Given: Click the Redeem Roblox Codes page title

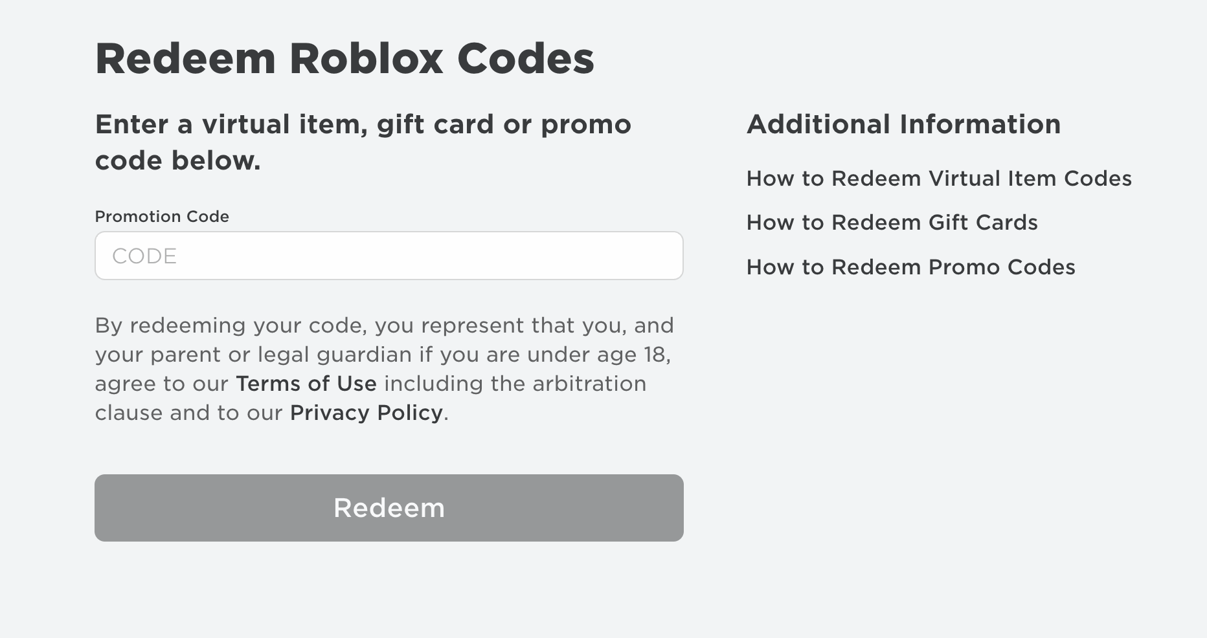Looking at the screenshot, I should (x=344, y=59).
